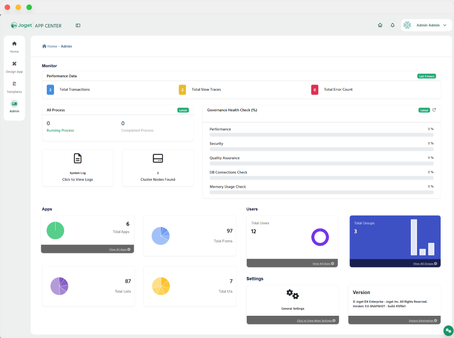The height and width of the screenshot is (338, 454).
Task: Go to Home in sidebar
Action: [14, 46]
